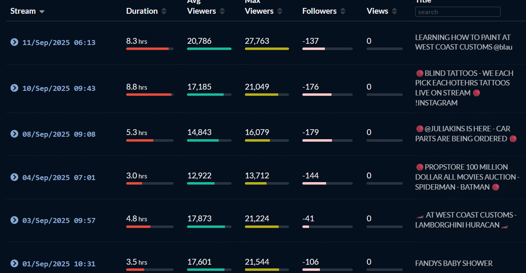Viewport: 526px width, 273px height.
Task: Click max viewers value 21,544
Action: [x=257, y=262]
